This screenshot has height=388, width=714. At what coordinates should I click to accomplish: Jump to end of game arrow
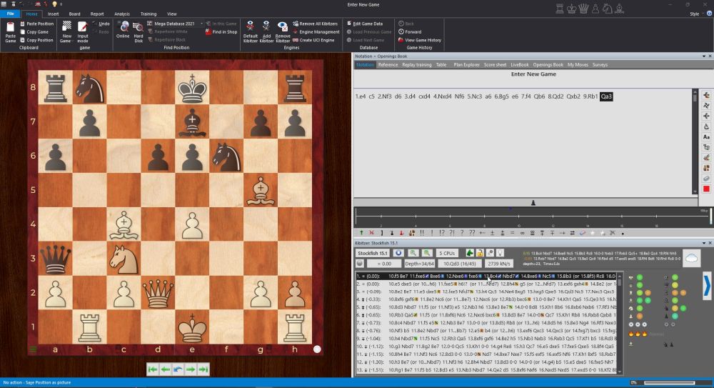(x=203, y=369)
